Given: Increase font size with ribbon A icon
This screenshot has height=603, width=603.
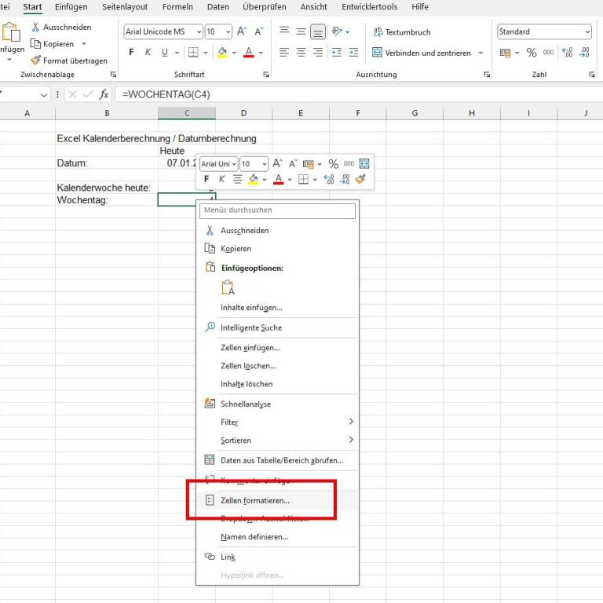Looking at the screenshot, I should pos(243,32).
